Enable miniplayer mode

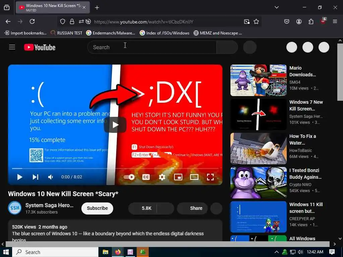pos(178,177)
